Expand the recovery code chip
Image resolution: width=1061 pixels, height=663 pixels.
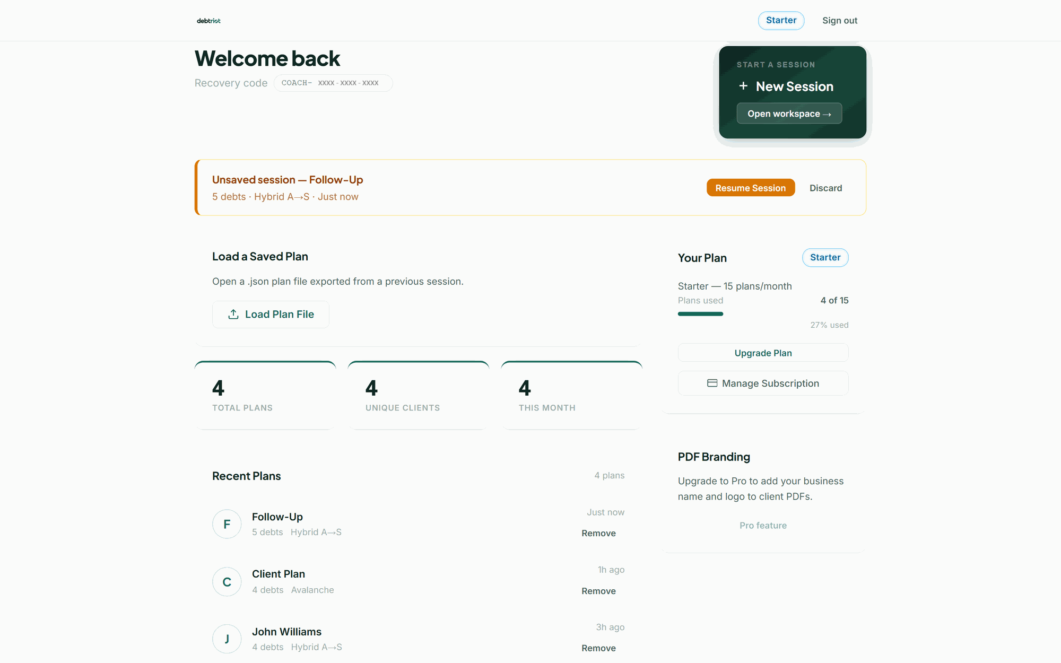coord(333,83)
